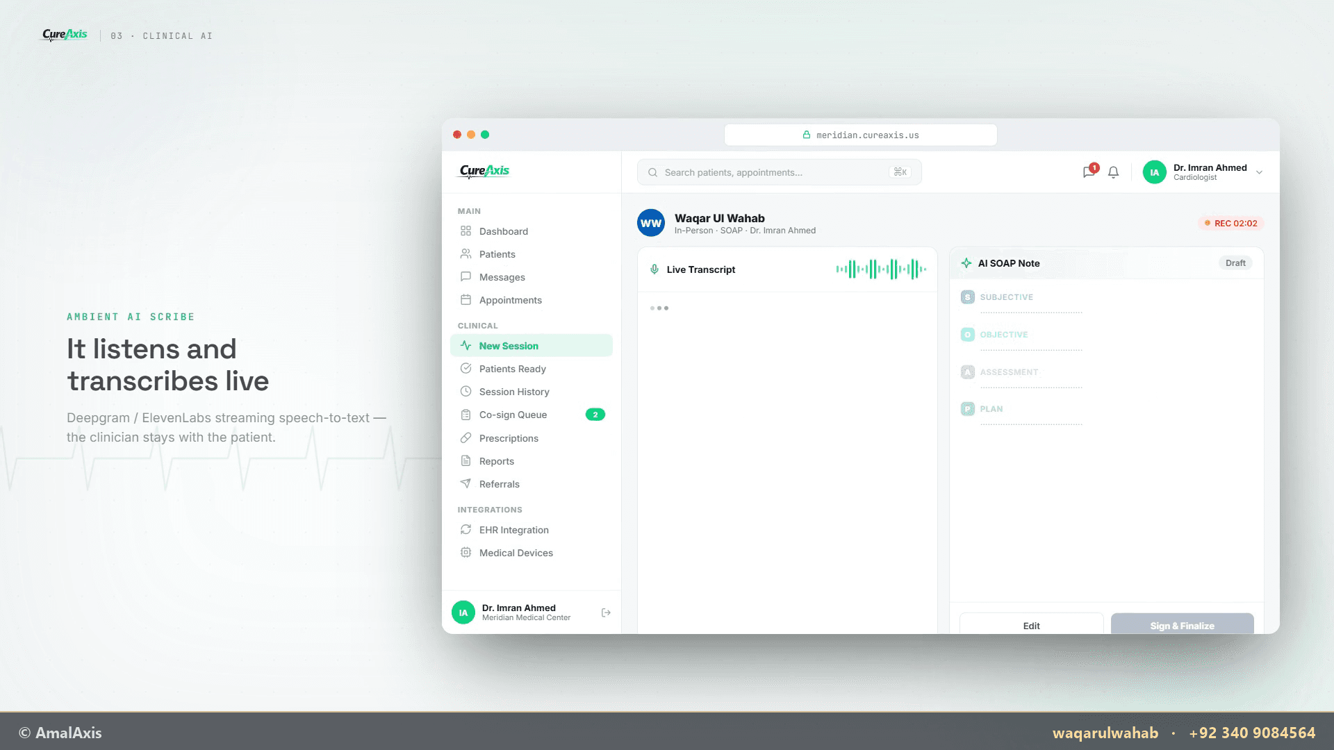
Task: Open Appointments in sidebar
Action: coord(532,300)
